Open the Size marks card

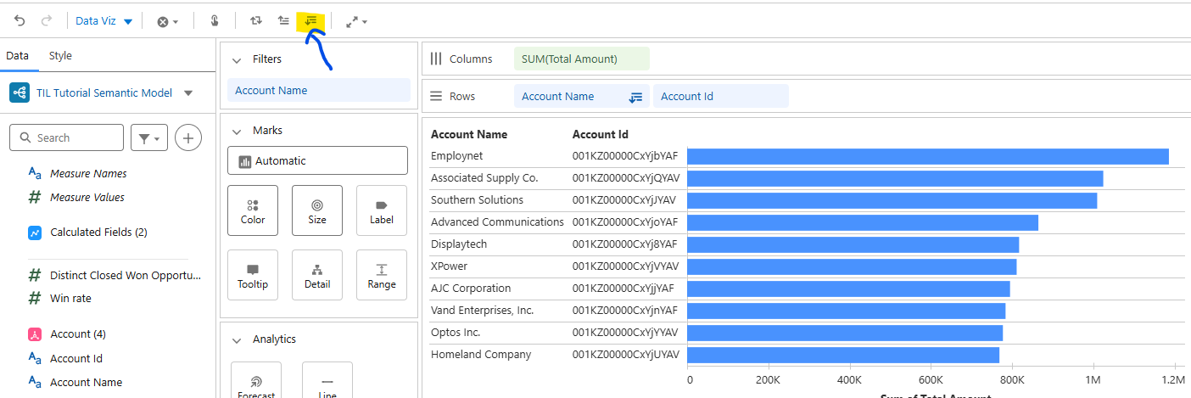click(x=317, y=210)
